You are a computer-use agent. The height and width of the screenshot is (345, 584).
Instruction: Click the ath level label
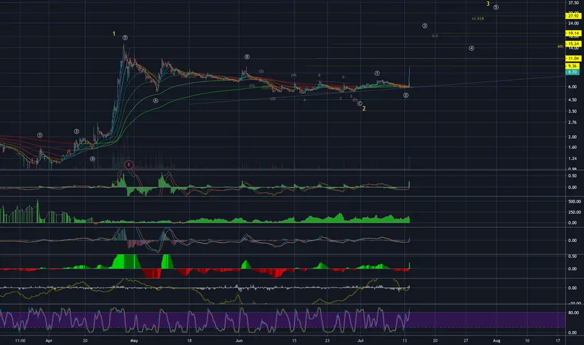(x=560, y=46)
